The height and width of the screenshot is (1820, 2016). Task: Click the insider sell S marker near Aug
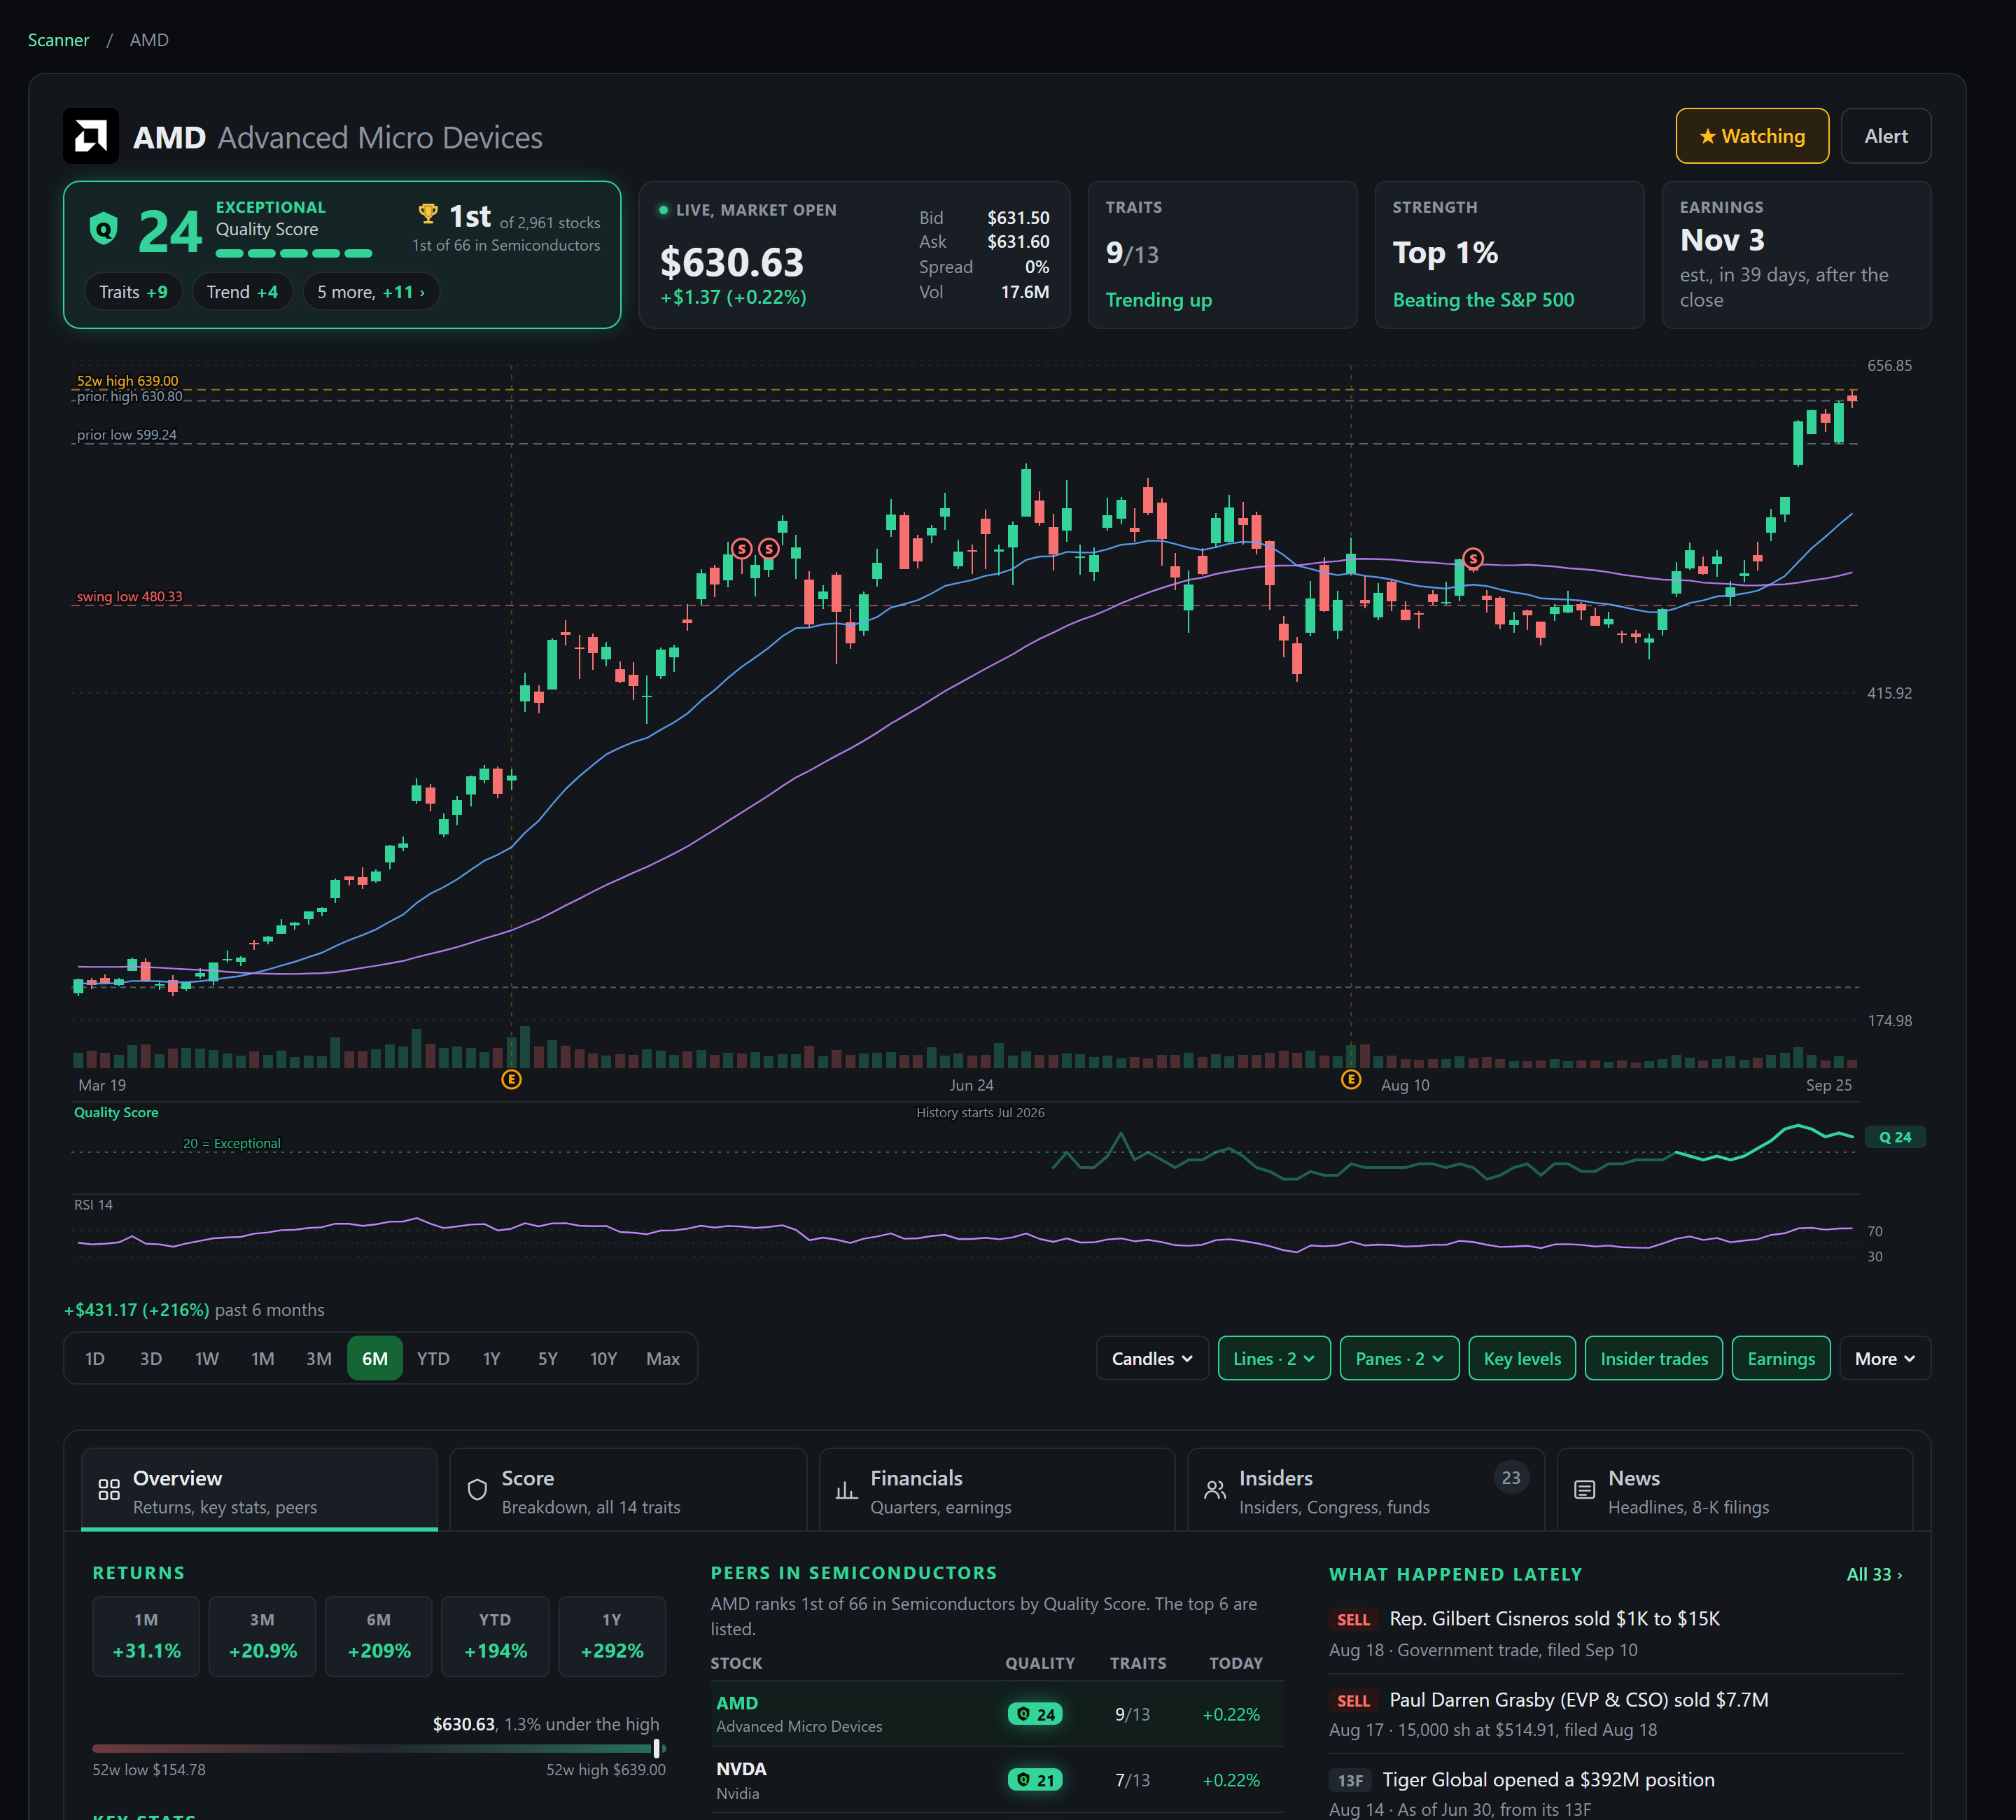[1473, 558]
